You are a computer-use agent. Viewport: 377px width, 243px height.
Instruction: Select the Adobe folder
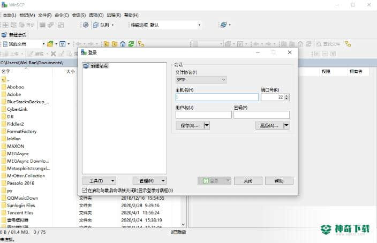click(14, 94)
